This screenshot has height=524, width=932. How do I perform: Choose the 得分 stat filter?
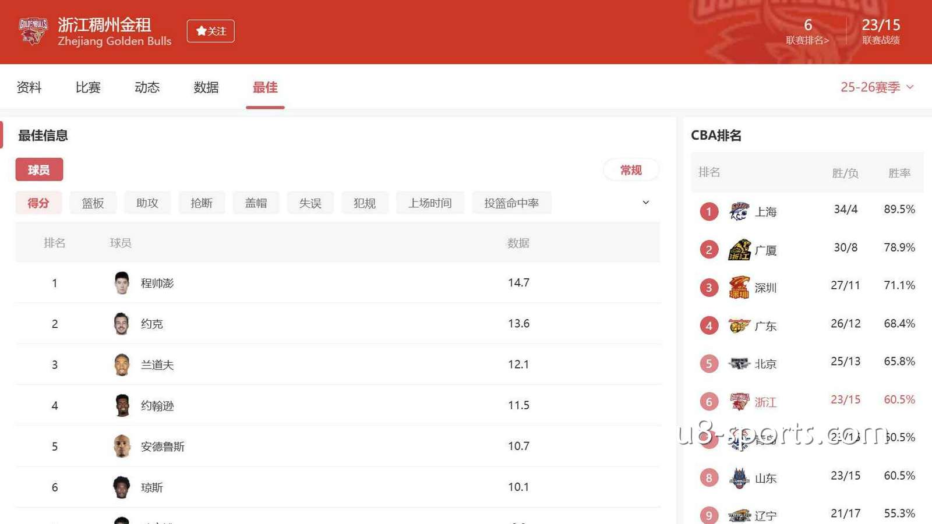tap(38, 203)
